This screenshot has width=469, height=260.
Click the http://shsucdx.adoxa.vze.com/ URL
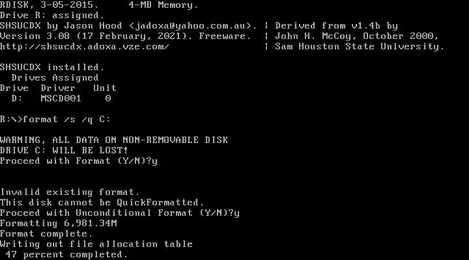tap(85, 47)
